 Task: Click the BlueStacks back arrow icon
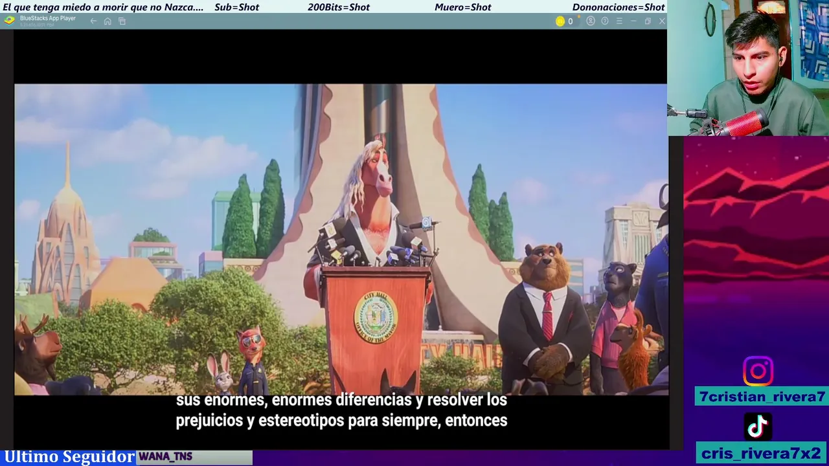point(93,21)
